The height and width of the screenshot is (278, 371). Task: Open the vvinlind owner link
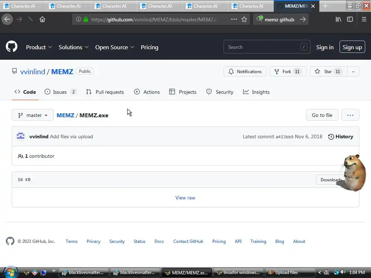coord(33,72)
